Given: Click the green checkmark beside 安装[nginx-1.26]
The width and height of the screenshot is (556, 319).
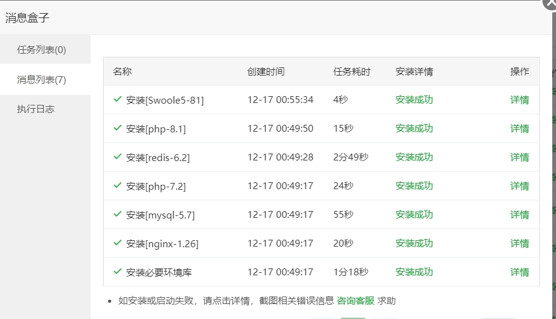Looking at the screenshot, I should coord(117,243).
